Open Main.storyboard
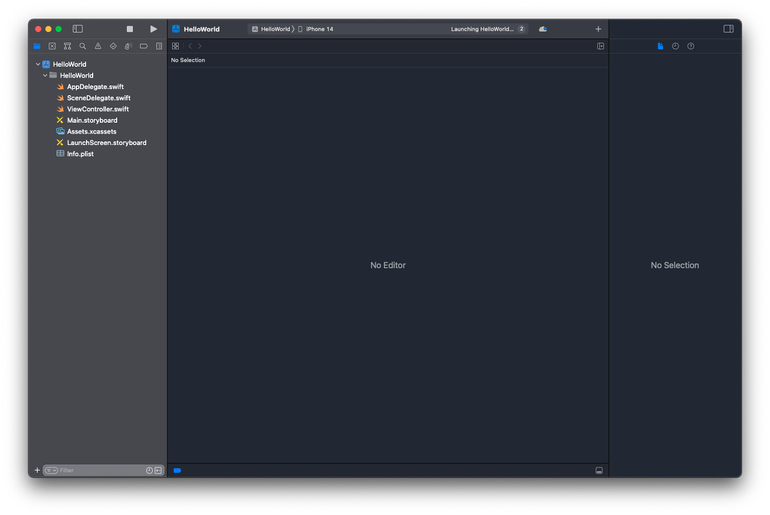 pyautogui.click(x=92, y=120)
